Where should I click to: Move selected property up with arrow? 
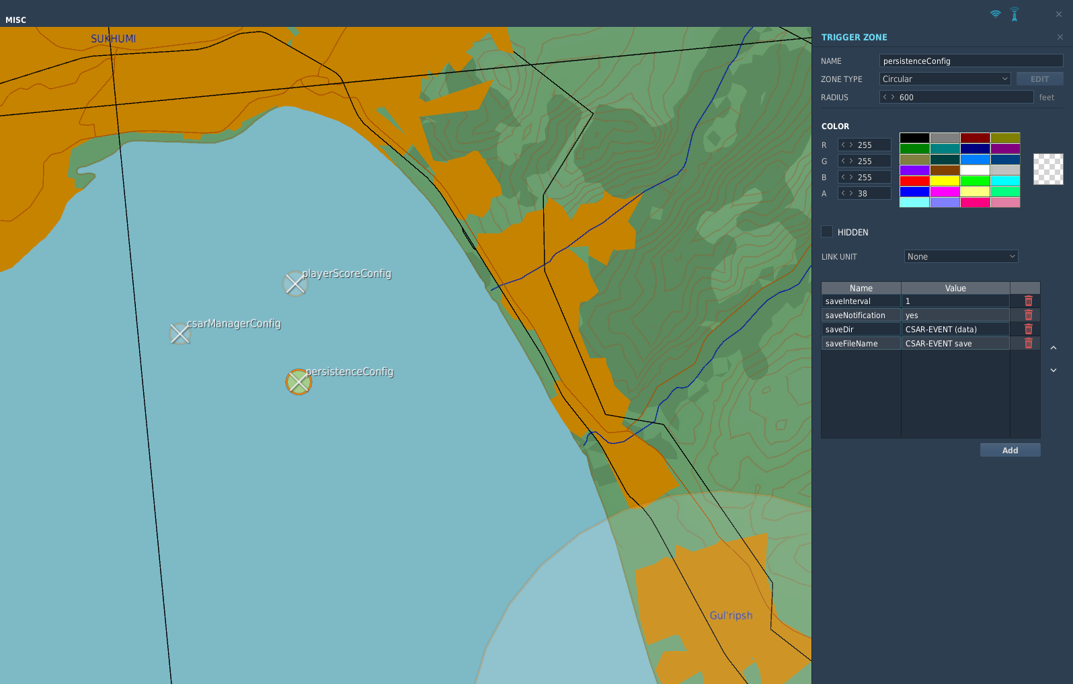pyautogui.click(x=1054, y=348)
